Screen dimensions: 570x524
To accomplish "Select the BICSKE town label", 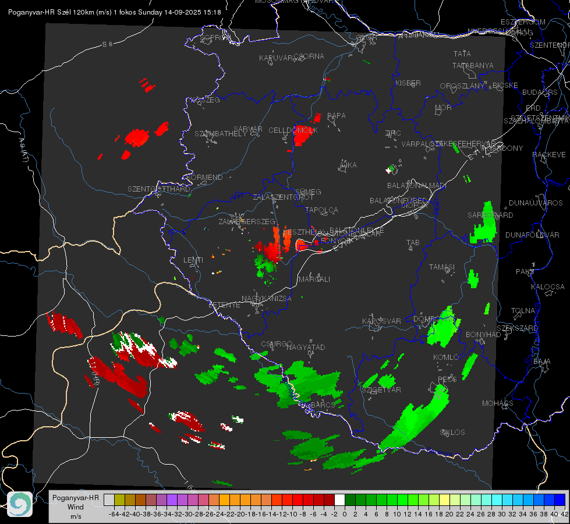I will [x=505, y=85].
